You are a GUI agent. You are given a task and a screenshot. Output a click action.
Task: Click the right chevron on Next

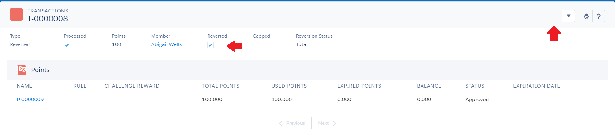(334, 123)
